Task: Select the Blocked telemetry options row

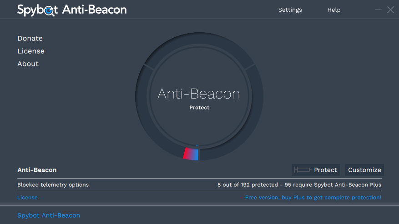Action: click(199, 185)
